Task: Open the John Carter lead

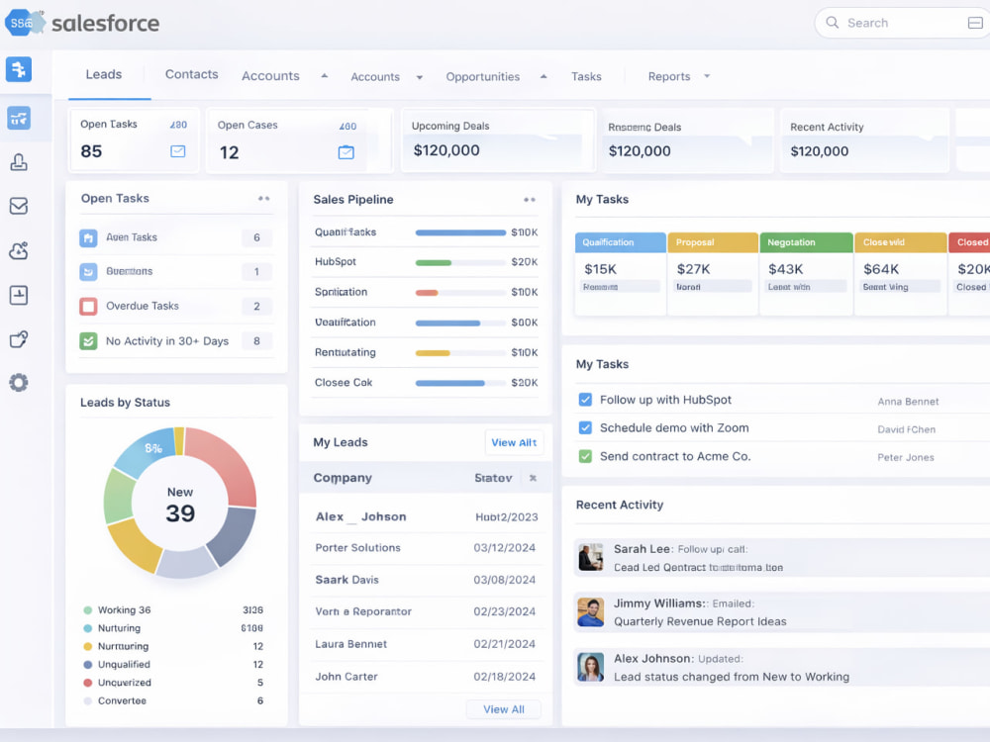Action: click(x=346, y=677)
